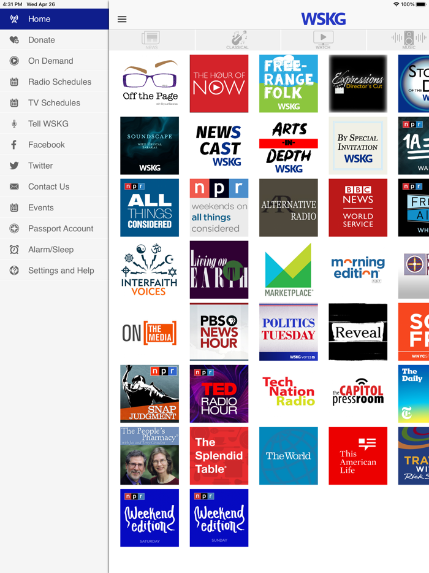Viewport: 429px width, 573px height.
Task: Click the Tell WSKG microphone icon
Action: click(x=14, y=123)
